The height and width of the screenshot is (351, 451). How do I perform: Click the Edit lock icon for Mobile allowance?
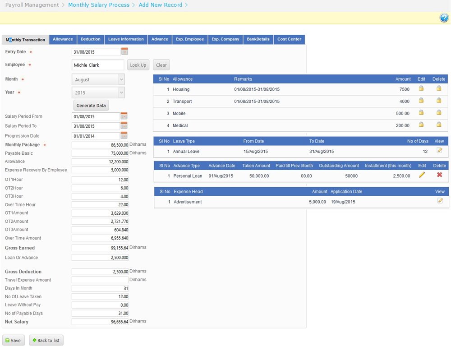coord(421,112)
